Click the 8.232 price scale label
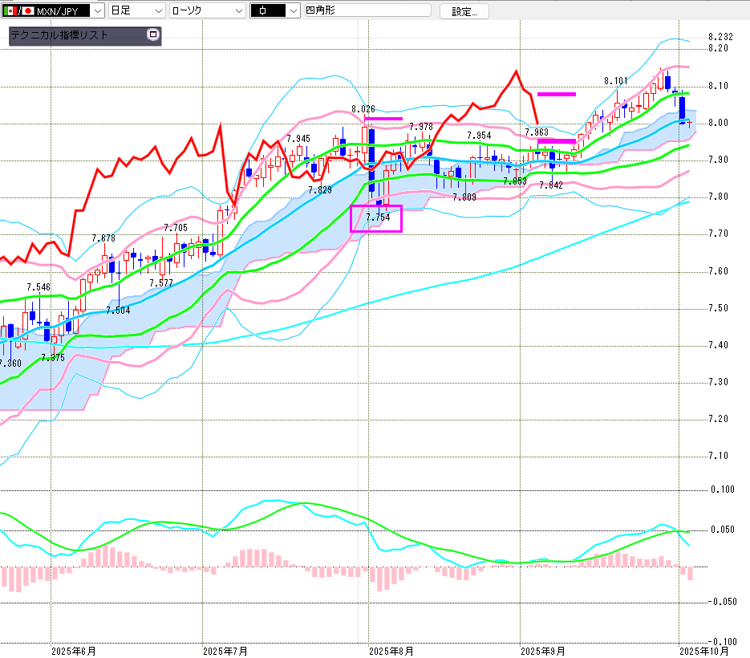The image size is (750, 658). click(x=721, y=37)
